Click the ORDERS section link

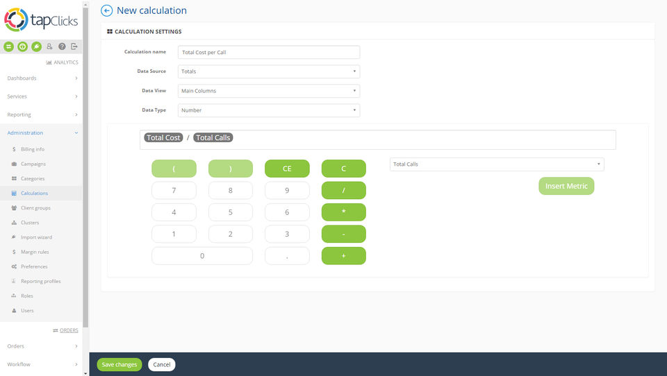69,330
